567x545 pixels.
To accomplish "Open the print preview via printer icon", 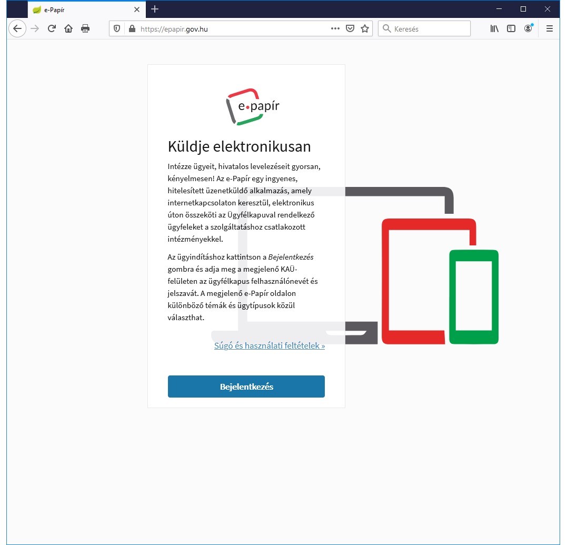I will pos(85,28).
